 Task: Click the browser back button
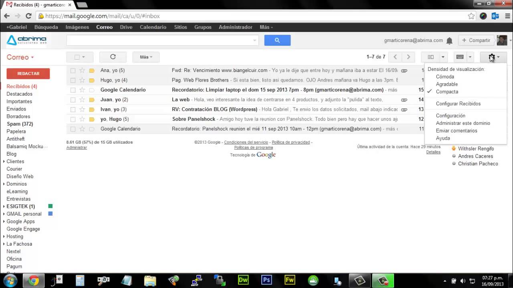pos(7,16)
